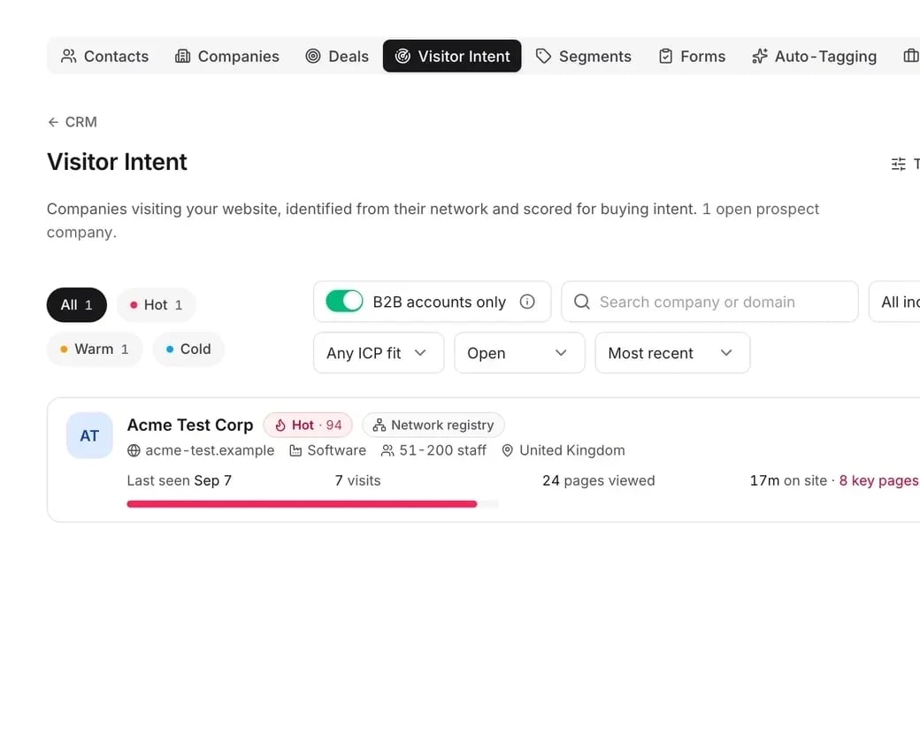This screenshot has height=736, width=920.
Task: Click the chevron on Most recent
Action: tap(726, 353)
